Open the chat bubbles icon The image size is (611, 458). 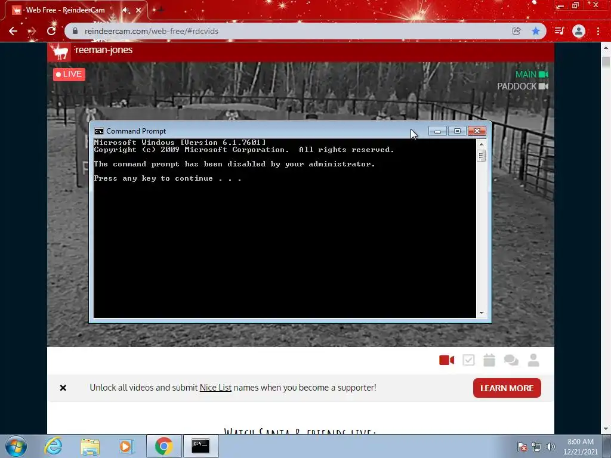511,360
